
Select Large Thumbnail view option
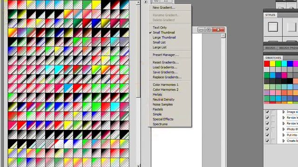click(164, 37)
